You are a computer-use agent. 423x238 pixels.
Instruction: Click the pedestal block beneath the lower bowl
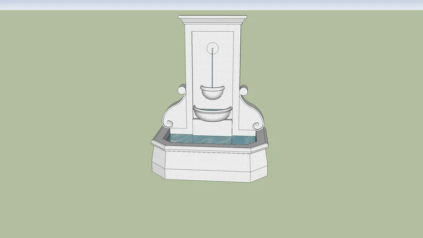tap(212, 127)
